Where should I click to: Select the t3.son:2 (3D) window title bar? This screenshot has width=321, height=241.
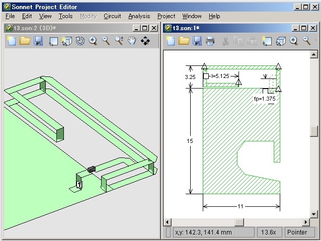point(81,28)
